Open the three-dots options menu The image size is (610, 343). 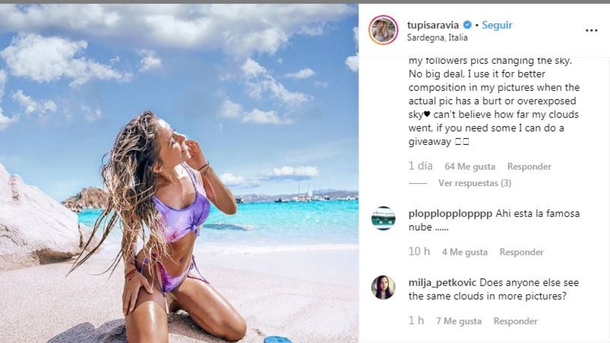[x=591, y=30]
